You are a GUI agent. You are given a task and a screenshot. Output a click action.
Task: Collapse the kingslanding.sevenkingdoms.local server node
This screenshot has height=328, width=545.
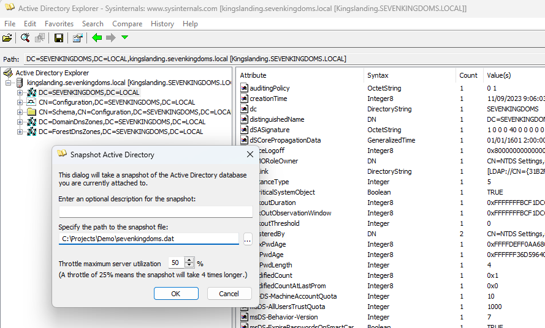(x=9, y=83)
